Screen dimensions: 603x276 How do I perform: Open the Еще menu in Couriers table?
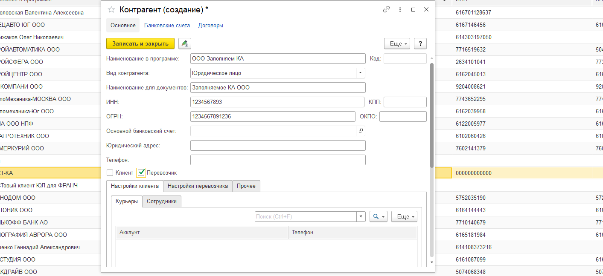[x=404, y=216]
